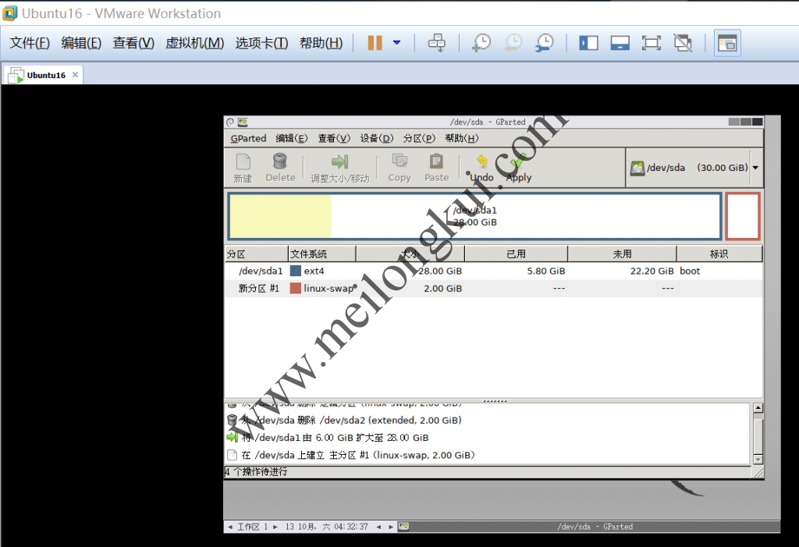The image size is (799, 547).
Task: Click the console view icon
Action: tap(727, 43)
